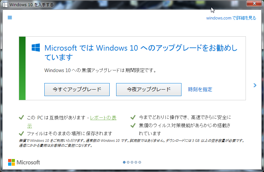Select the fourth page indicator dot
This screenshot has height=172, width=264.
136,162
